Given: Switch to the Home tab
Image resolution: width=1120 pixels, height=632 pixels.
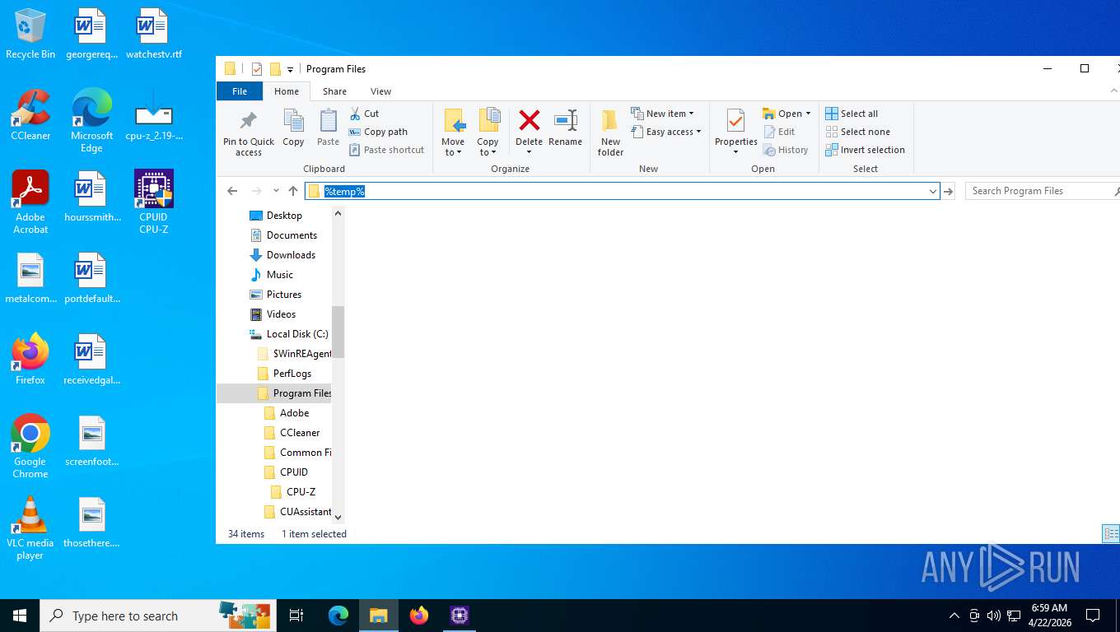Looking at the screenshot, I should click(287, 91).
